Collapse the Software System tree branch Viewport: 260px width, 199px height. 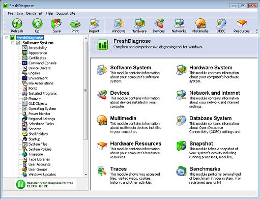(x=13, y=43)
